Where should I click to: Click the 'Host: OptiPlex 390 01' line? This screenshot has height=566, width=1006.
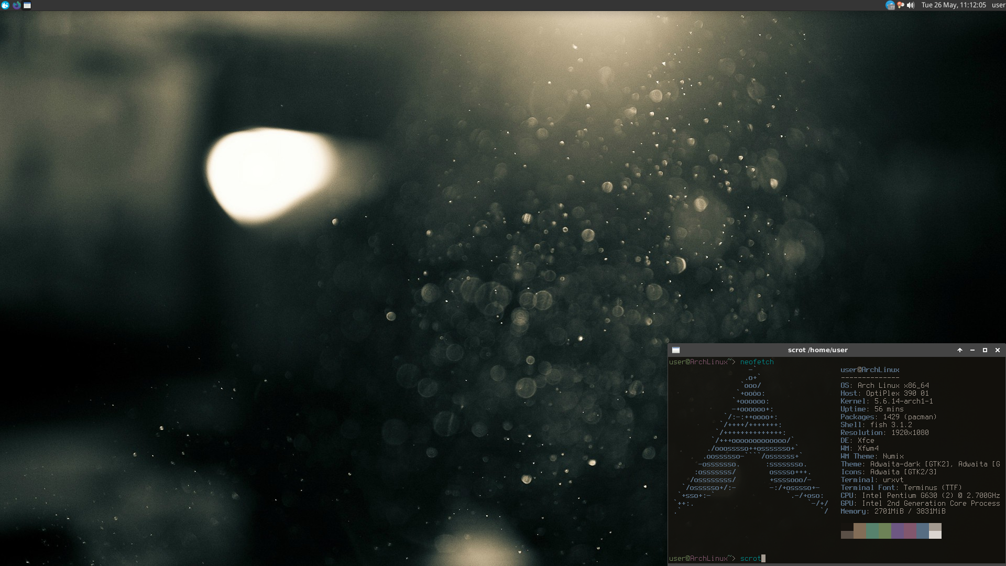(884, 394)
